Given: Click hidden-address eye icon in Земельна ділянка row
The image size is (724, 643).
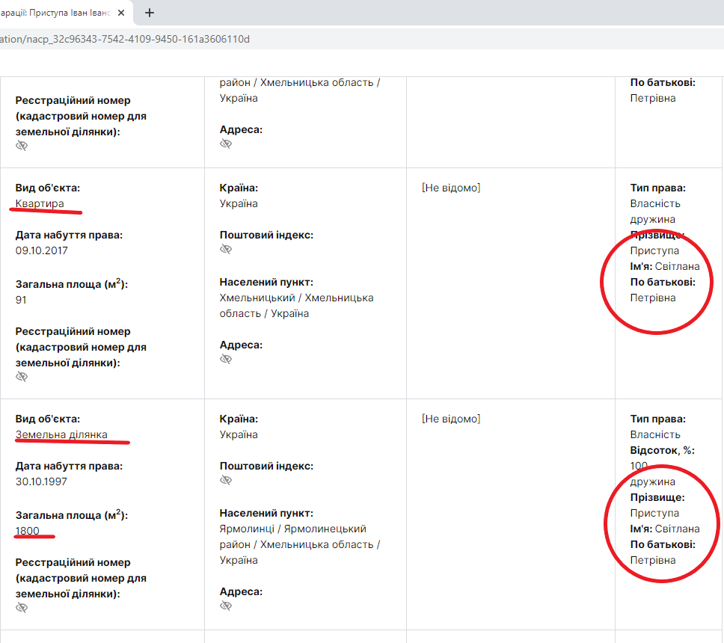Looking at the screenshot, I should (226, 606).
